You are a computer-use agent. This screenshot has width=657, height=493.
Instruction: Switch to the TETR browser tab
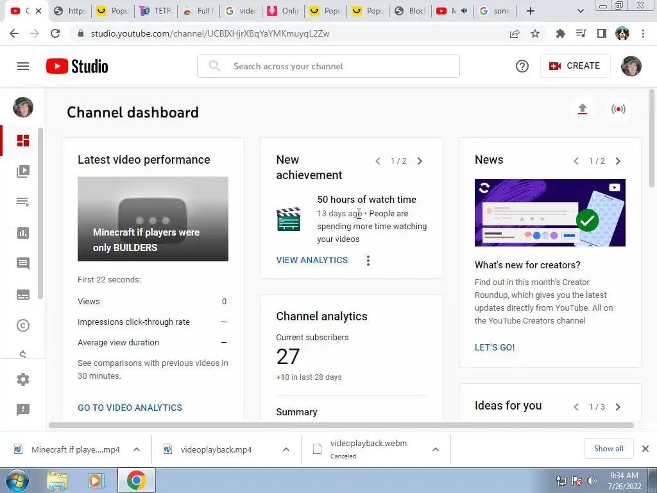tap(155, 11)
